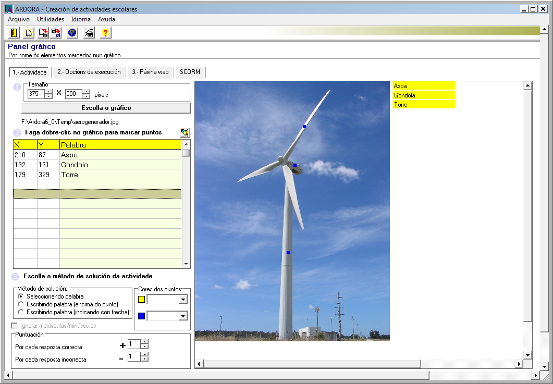Open the Utilidades menu

tap(51, 19)
